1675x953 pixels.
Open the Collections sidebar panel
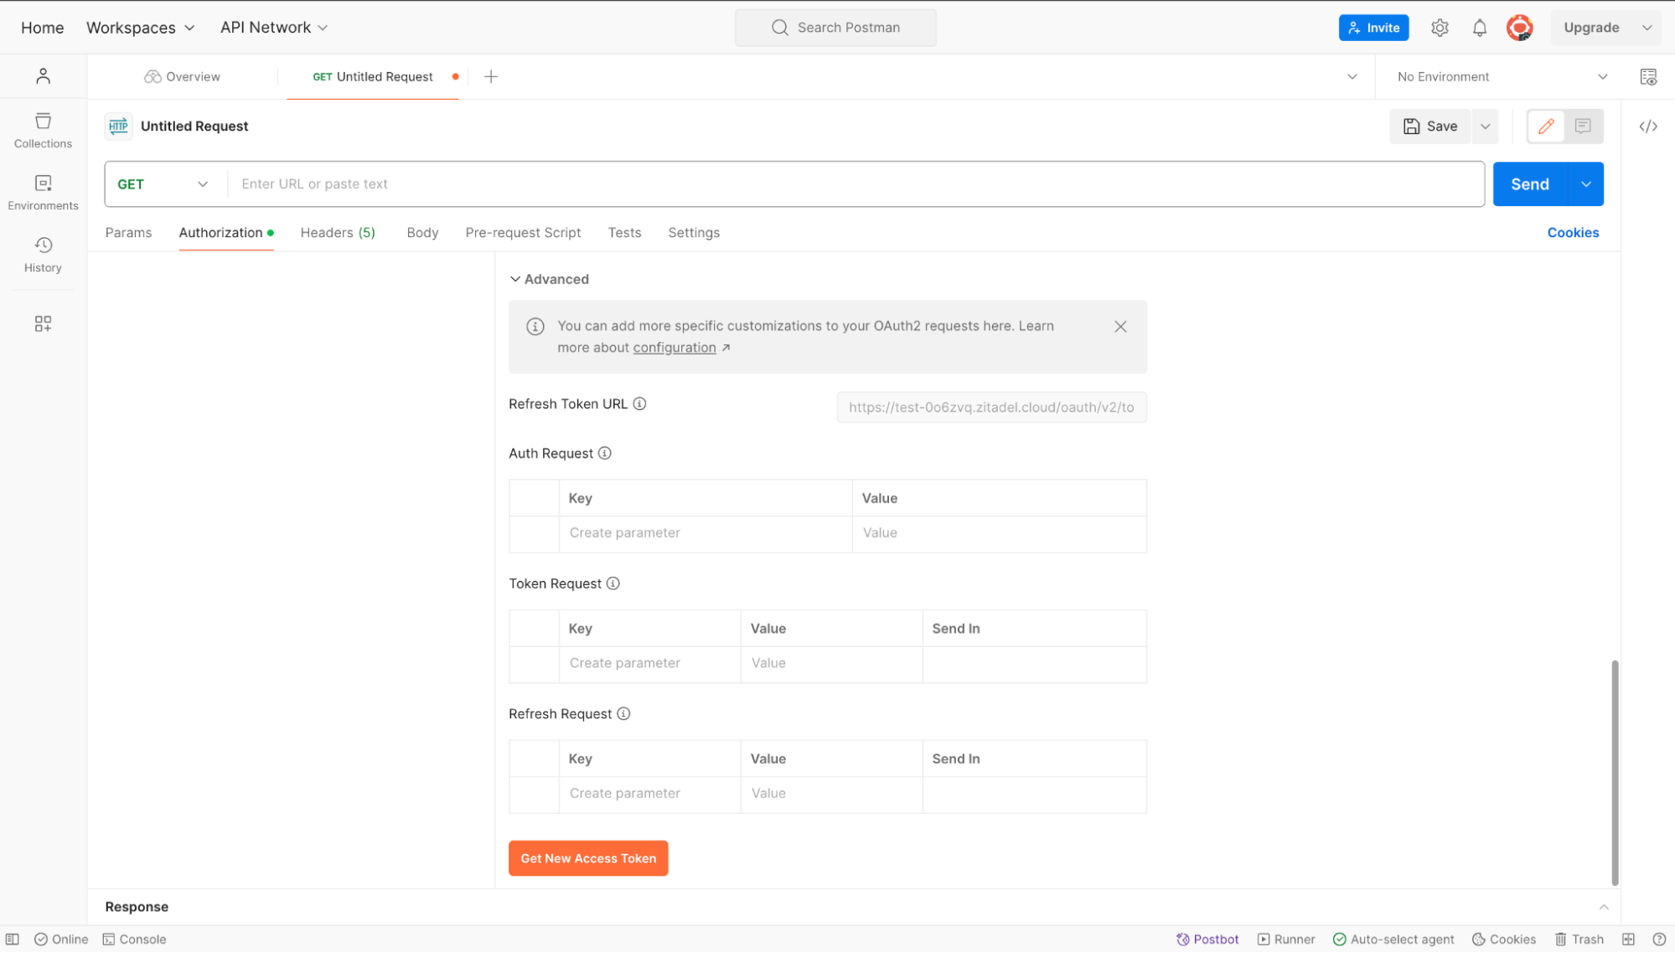[x=43, y=130]
